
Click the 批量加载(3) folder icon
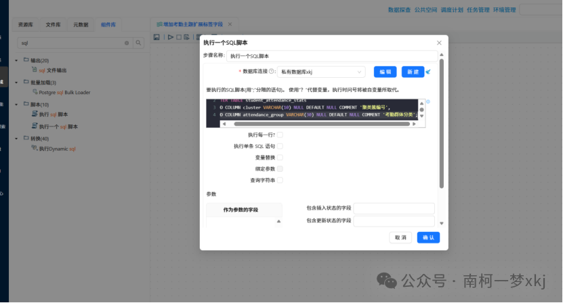(26, 82)
